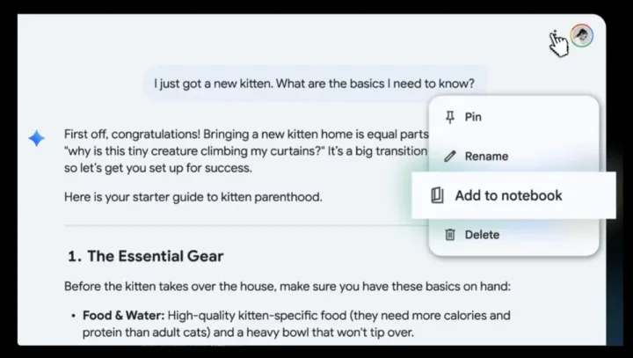
Task: Choose Rename from the context menu
Action: 486,157
